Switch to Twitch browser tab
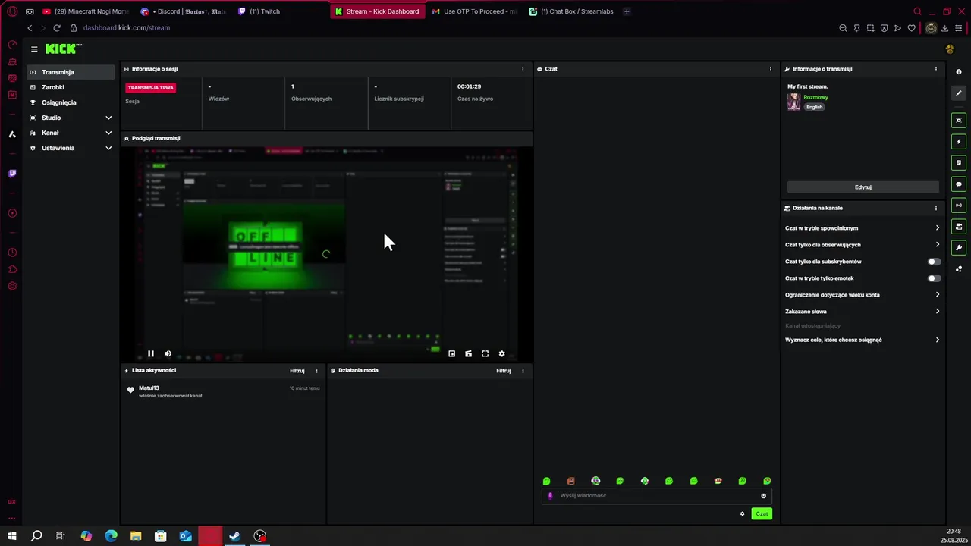Viewport: 971px width, 546px height. click(281, 11)
